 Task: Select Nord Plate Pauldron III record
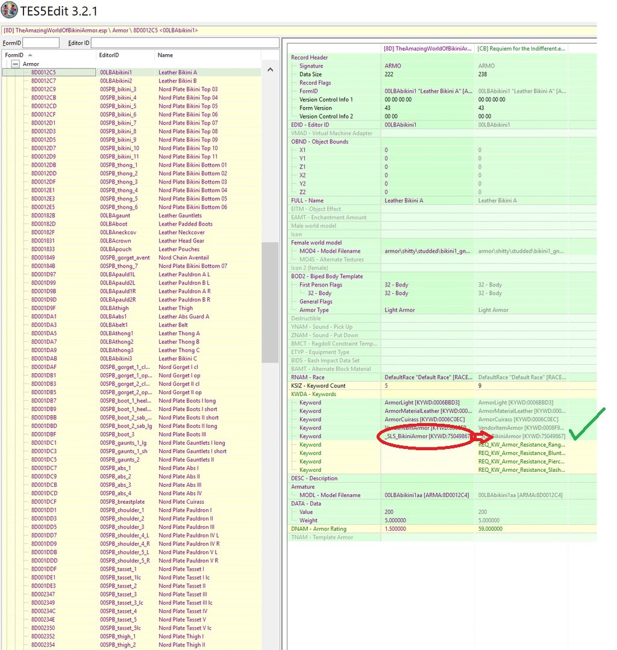point(131,527)
